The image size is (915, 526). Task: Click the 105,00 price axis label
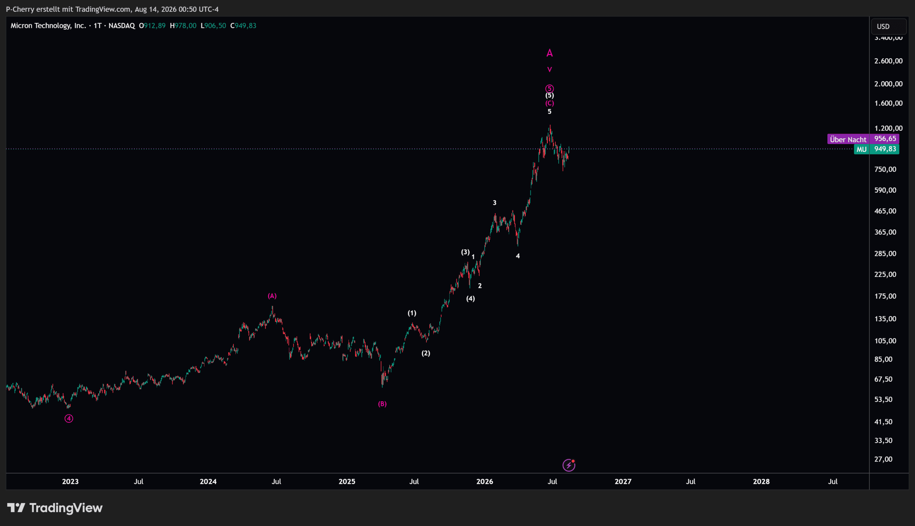click(x=885, y=341)
